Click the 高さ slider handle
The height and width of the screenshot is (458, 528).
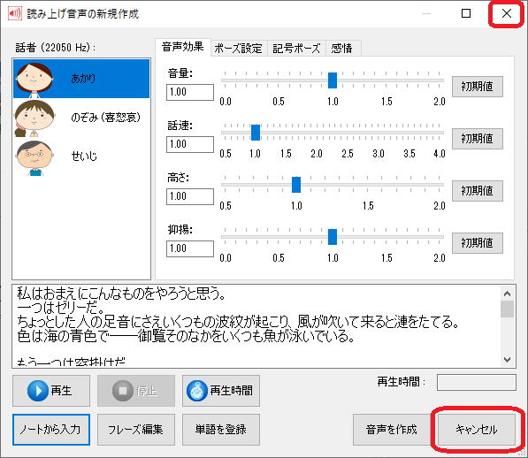click(x=296, y=185)
